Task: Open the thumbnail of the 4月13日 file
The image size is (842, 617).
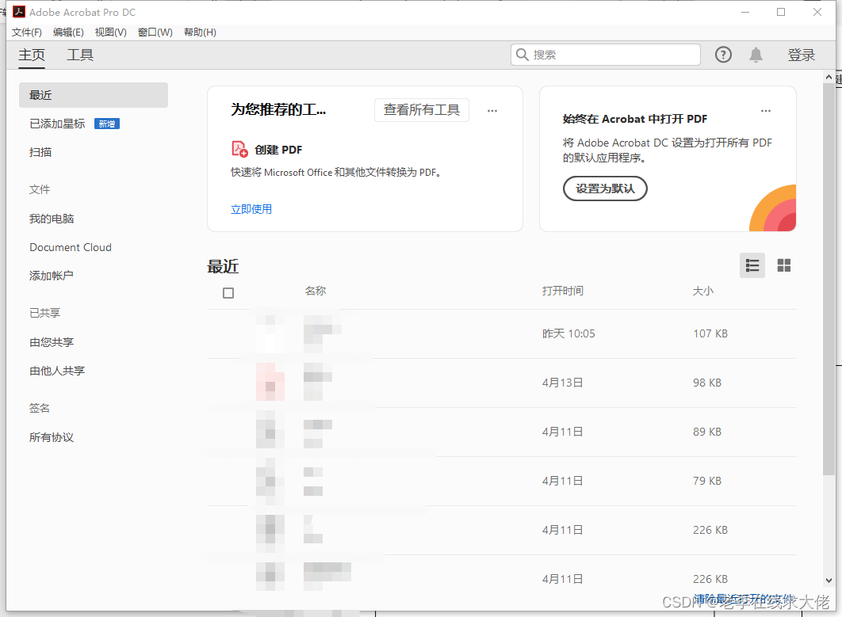Action: point(270,382)
